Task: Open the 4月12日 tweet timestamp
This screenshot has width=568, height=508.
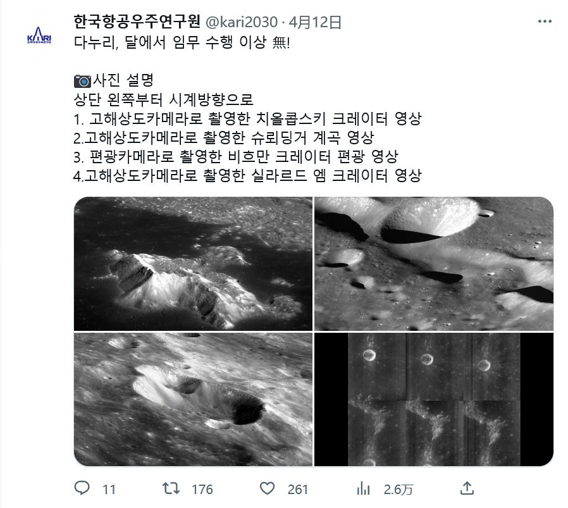Action: 315,22
